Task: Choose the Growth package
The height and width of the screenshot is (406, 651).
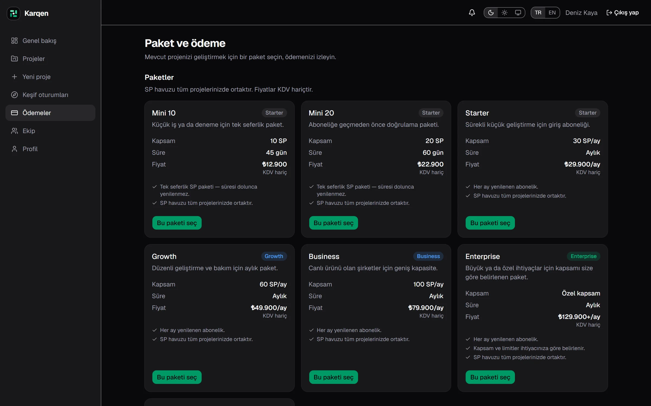Action: pos(177,377)
